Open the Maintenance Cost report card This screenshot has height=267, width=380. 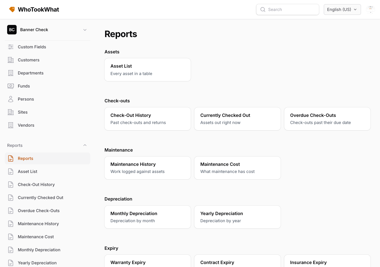pos(237,168)
